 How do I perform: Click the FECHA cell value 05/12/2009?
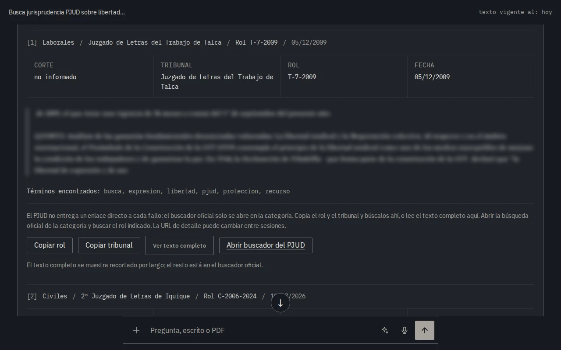(x=432, y=77)
